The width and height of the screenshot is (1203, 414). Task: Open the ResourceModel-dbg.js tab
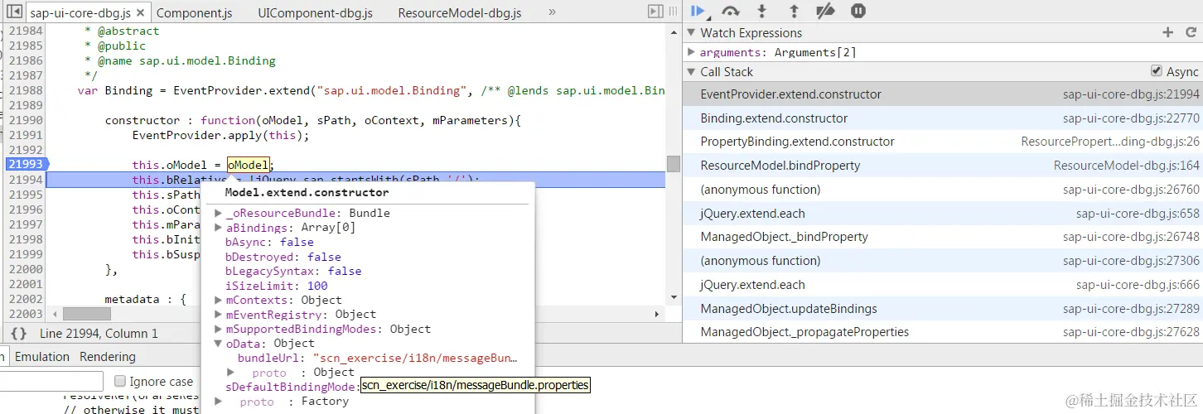pos(460,13)
